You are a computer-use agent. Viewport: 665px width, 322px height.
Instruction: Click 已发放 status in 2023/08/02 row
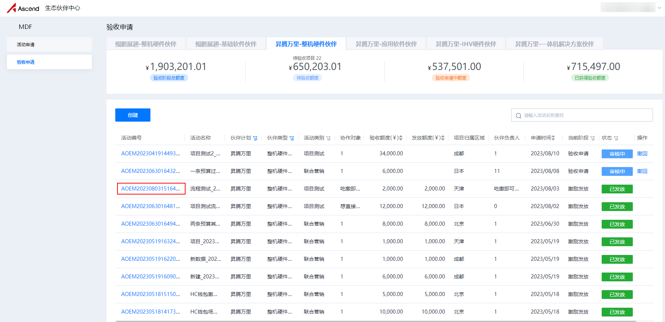tap(617, 207)
